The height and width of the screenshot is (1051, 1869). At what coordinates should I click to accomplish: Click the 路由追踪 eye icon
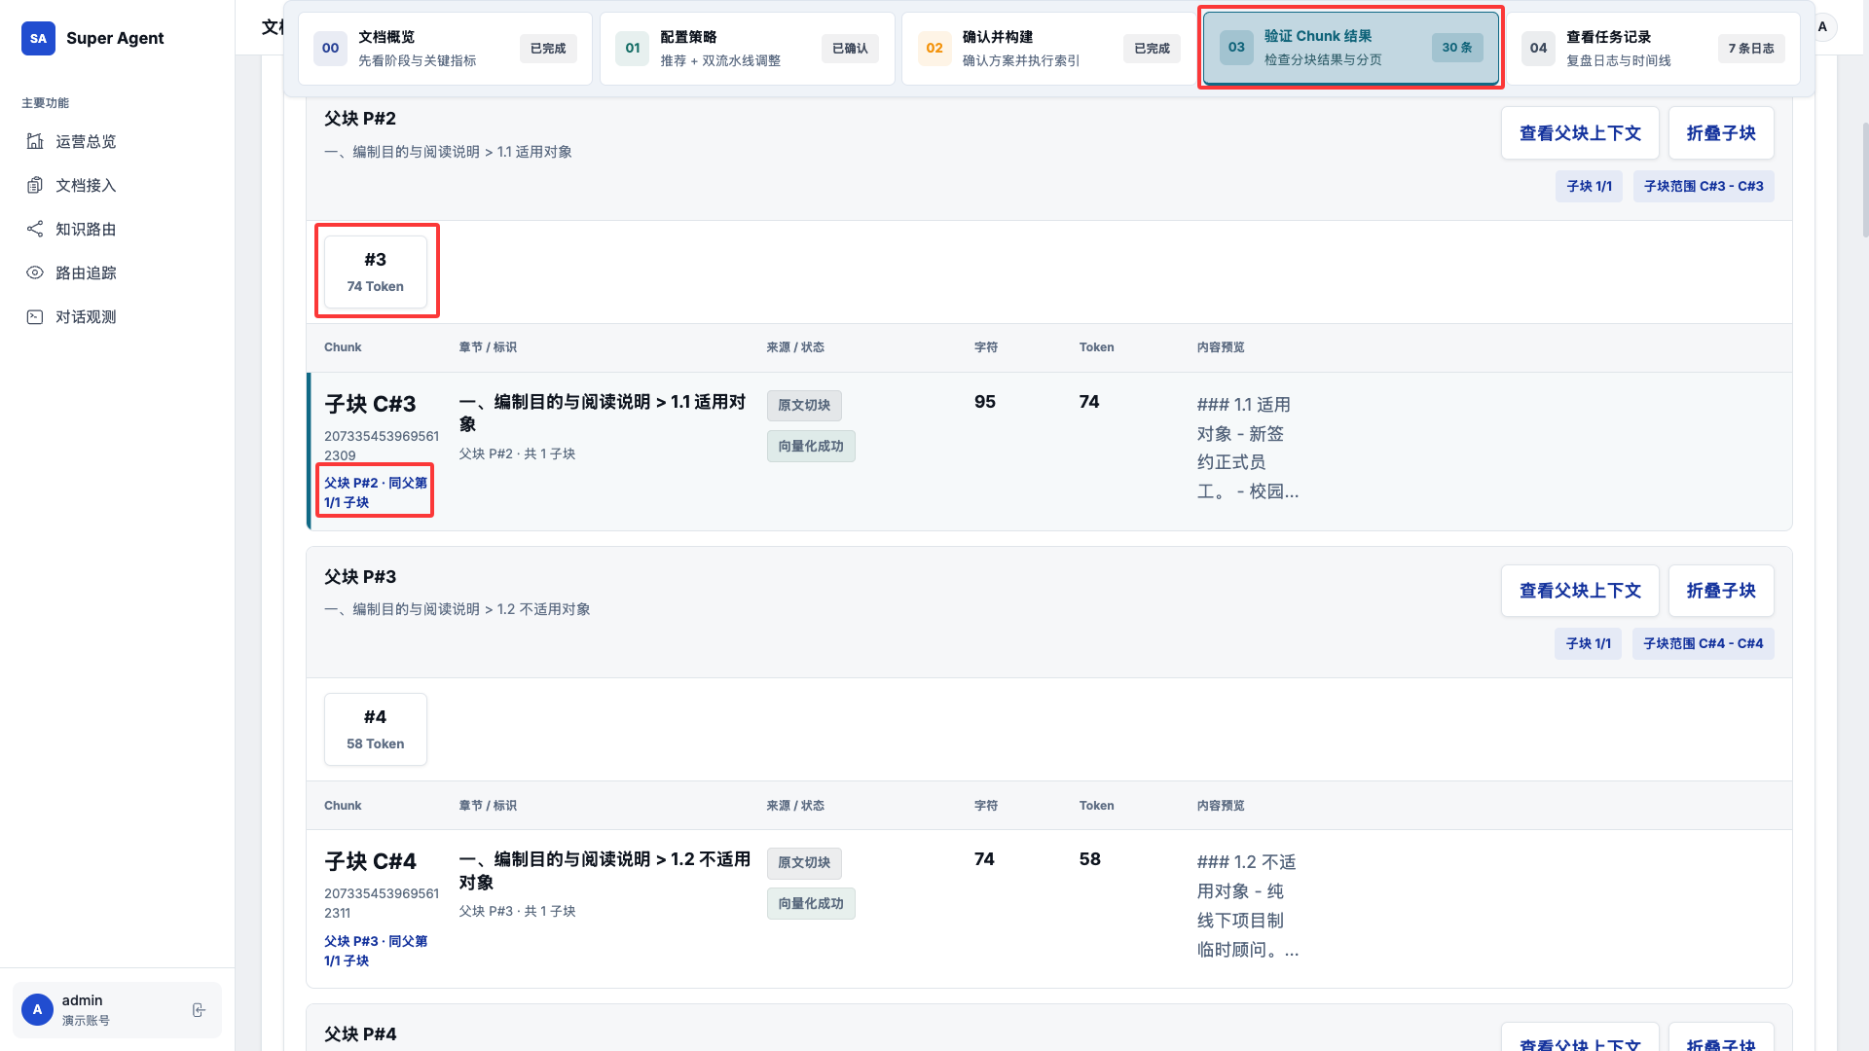pos(35,272)
